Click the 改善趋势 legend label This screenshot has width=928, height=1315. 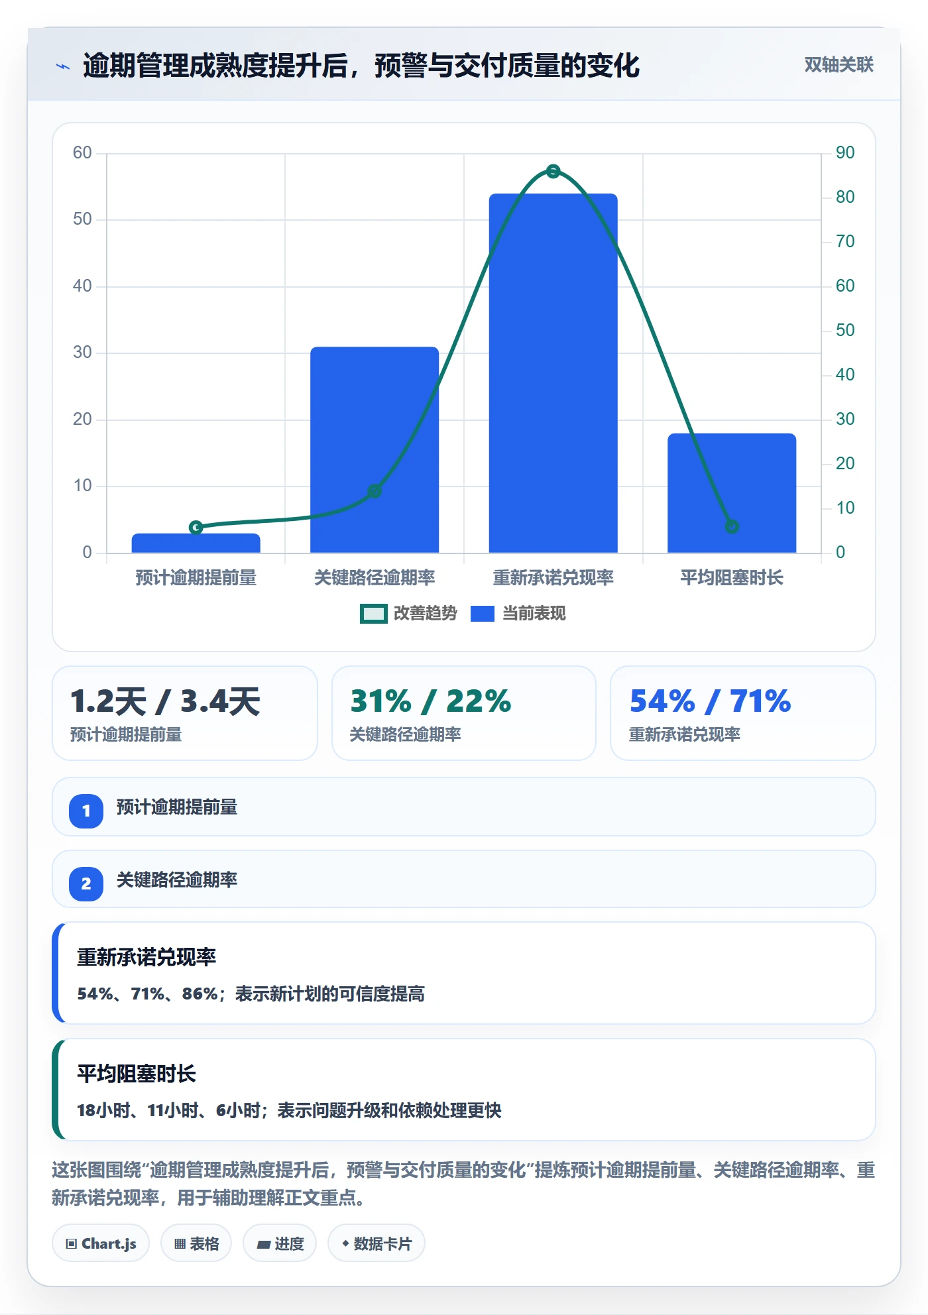[426, 614]
